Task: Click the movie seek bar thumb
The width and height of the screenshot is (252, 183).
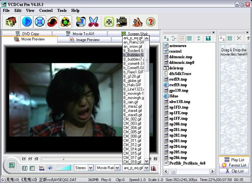Action: [63, 159]
